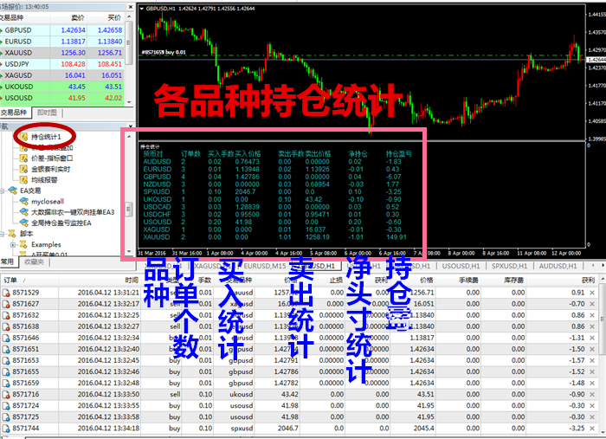Click the mycloseall expert advisor icon
Viewport: 606px width, 439px height.
[24, 202]
